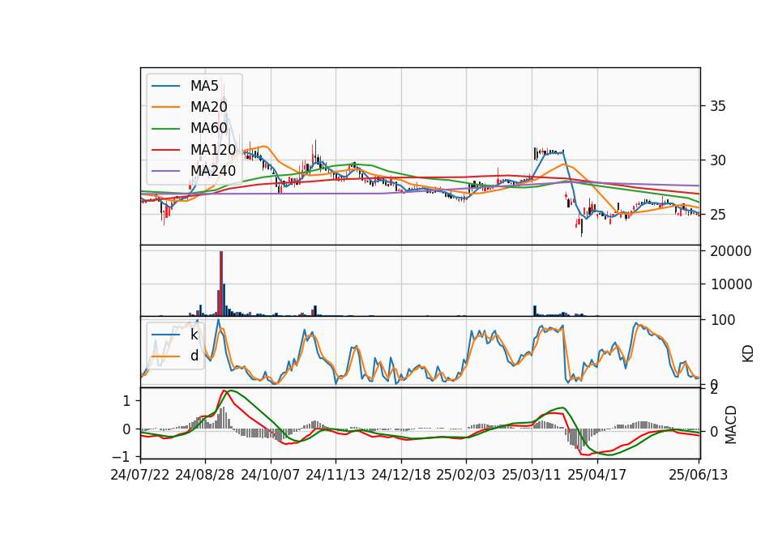The image size is (778, 559).
Task: Click the tallest volume bar spike
Action: (220, 284)
